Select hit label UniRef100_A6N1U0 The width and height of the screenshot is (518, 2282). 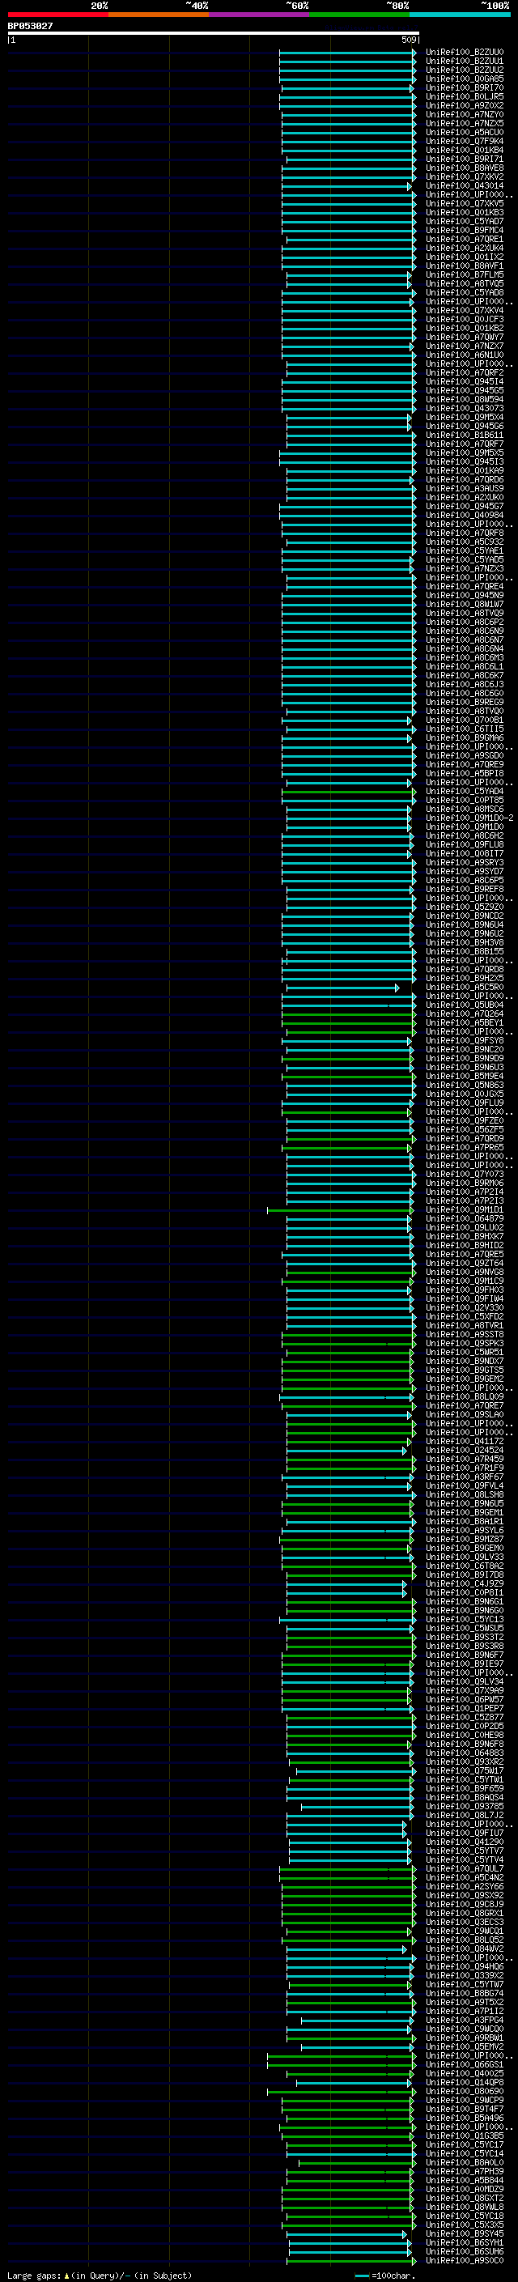465,355
